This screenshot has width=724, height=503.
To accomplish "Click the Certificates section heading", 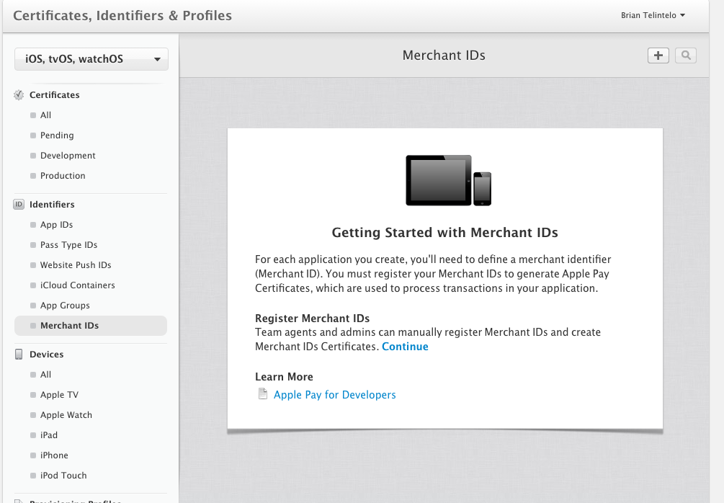I will tap(55, 94).
